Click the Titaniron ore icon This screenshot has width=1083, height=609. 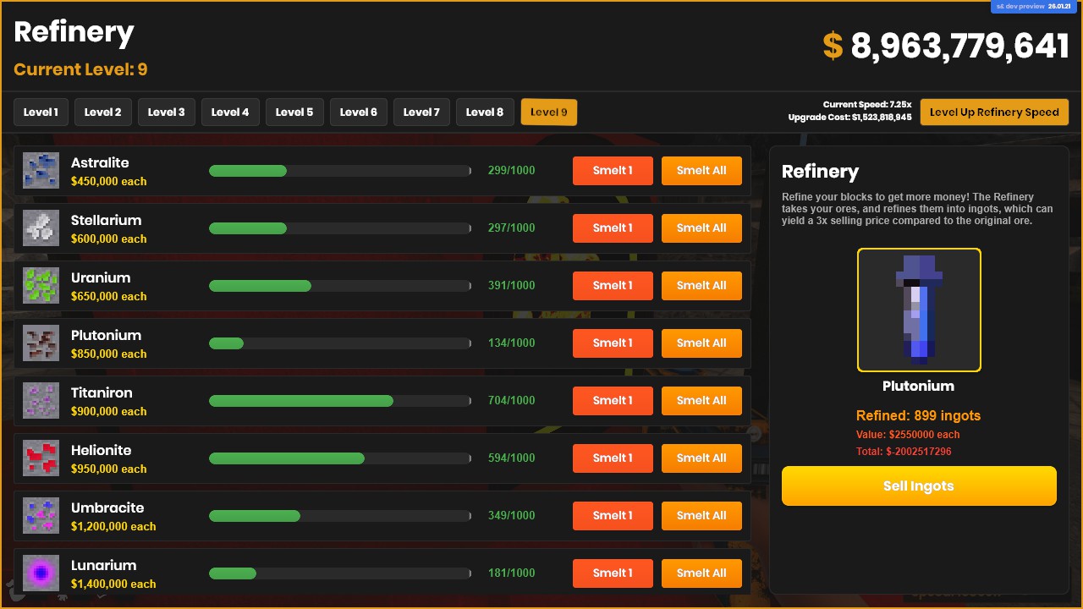tap(41, 401)
